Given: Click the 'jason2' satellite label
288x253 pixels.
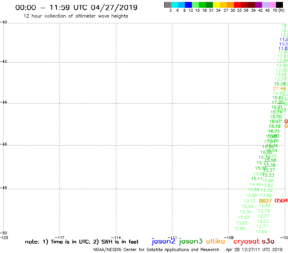Looking at the screenshot, I should point(163,241).
